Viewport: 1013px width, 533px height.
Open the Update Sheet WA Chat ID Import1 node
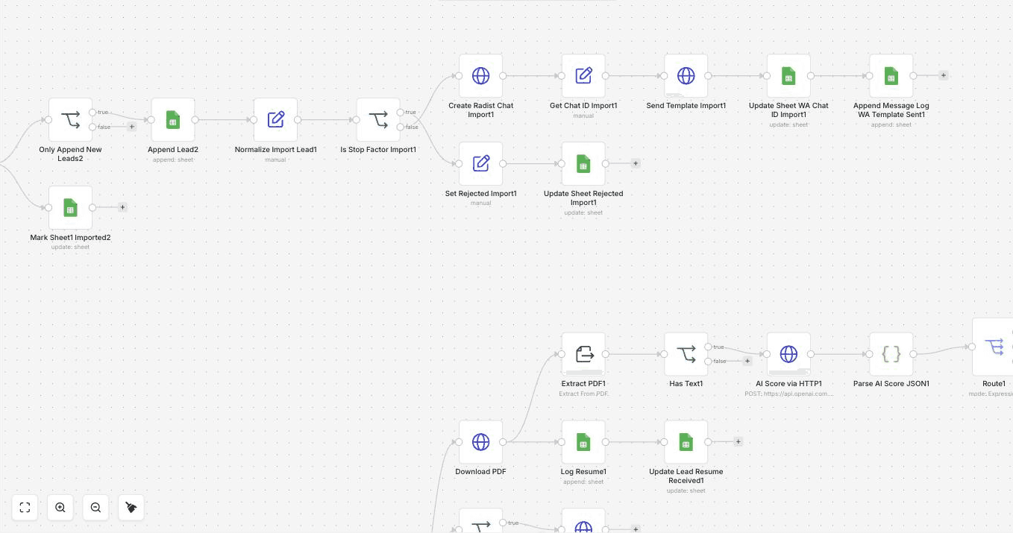(788, 75)
